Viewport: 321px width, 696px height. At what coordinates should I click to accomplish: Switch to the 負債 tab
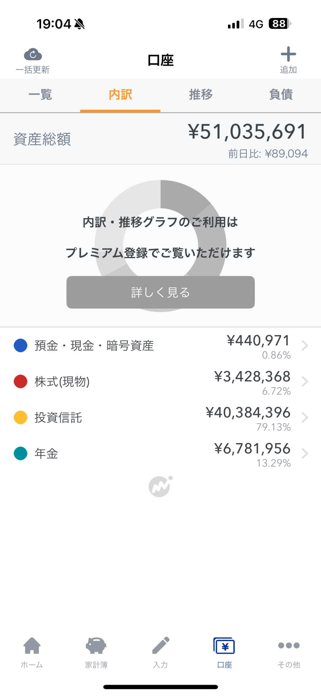pyautogui.click(x=281, y=95)
